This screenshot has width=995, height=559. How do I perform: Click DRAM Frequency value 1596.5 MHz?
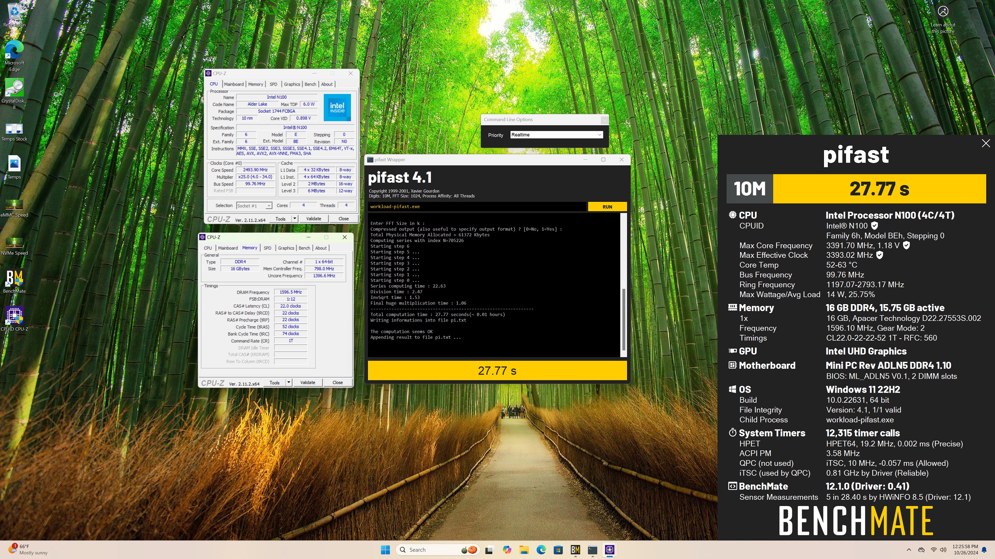291,292
